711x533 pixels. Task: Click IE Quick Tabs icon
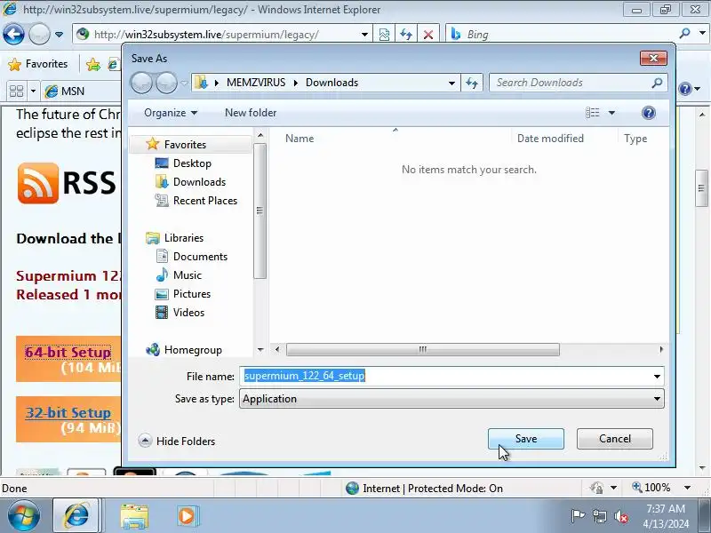pyautogui.click(x=16, y=91)
